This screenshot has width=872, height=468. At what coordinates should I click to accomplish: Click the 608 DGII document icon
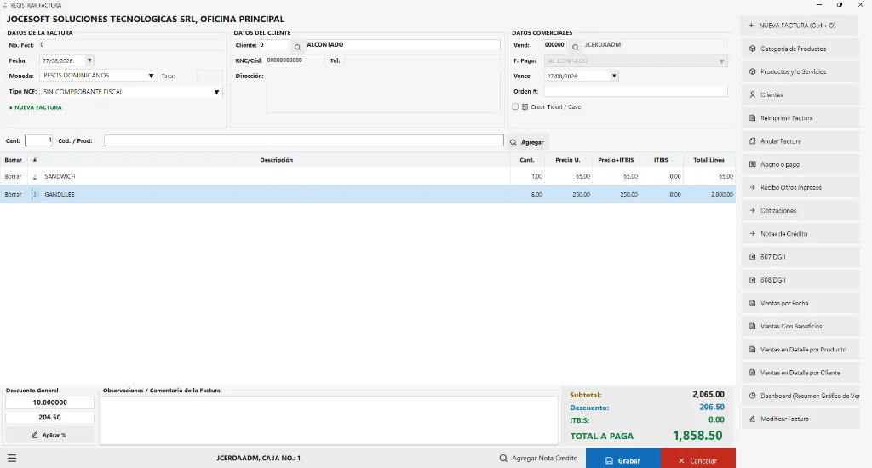[753, 280]
